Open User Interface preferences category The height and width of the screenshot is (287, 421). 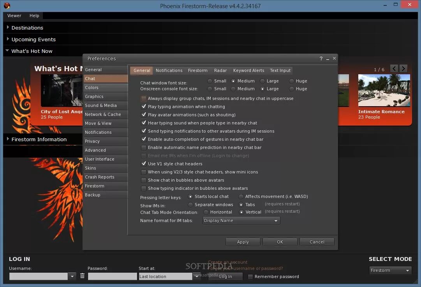click(x=106, y=159)
